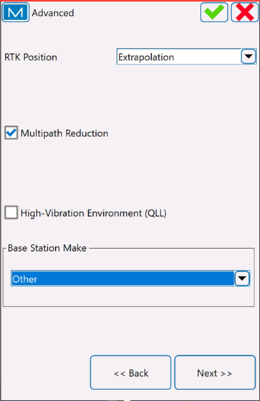The image size is (260, 401).
Task: Cancel with the red X icon
Action: 245,12
